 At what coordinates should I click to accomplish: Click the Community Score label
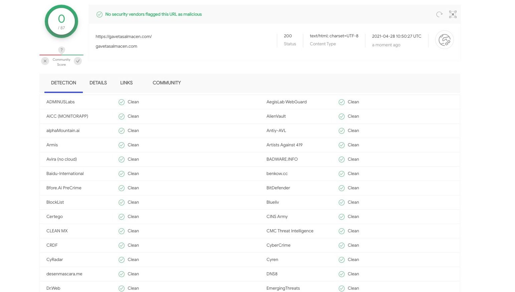[61, 62]
